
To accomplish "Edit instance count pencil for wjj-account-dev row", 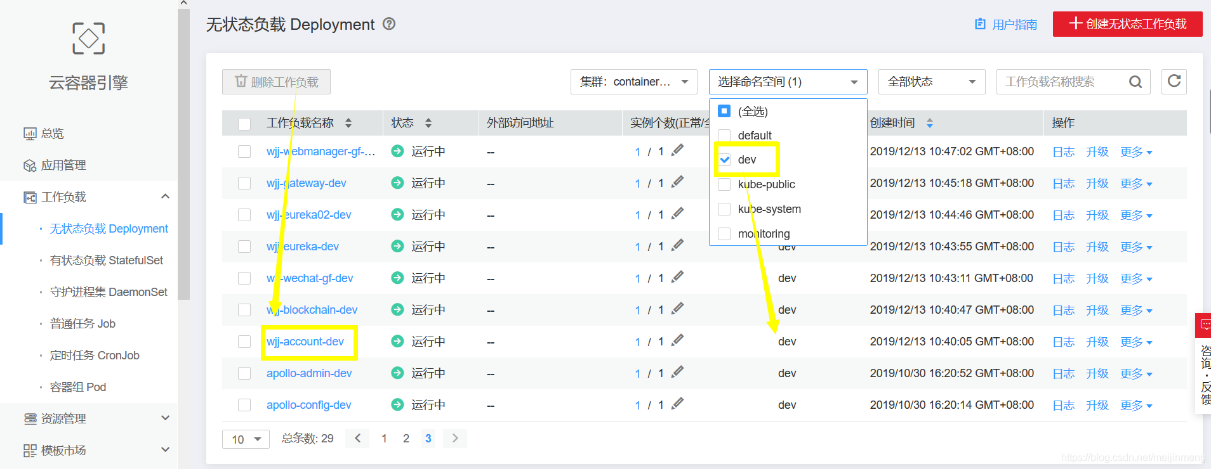I will point(677,340).
